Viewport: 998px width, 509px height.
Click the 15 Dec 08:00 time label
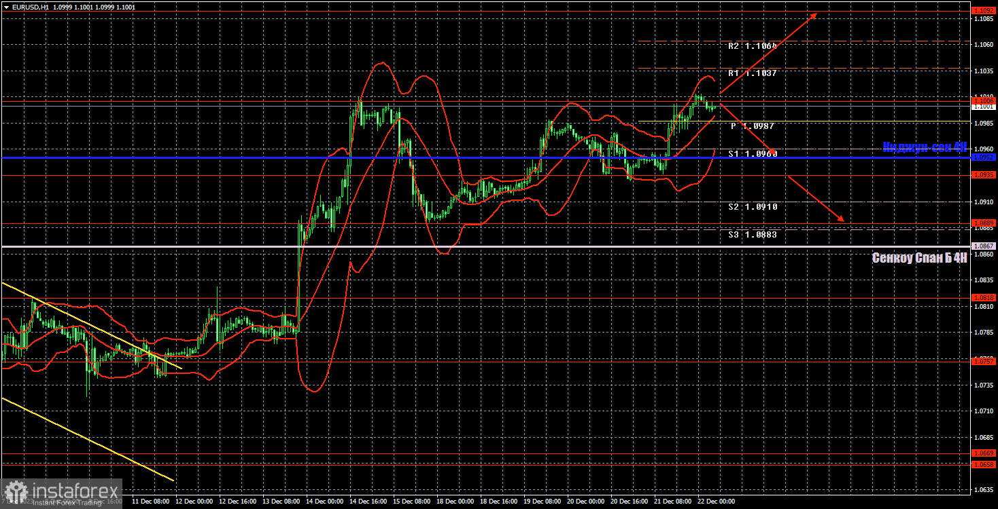click(x=412, y=502)
